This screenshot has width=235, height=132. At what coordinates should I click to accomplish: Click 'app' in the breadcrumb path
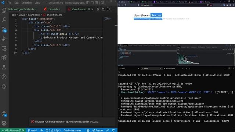pyautogui.click(x=14, y=15)
